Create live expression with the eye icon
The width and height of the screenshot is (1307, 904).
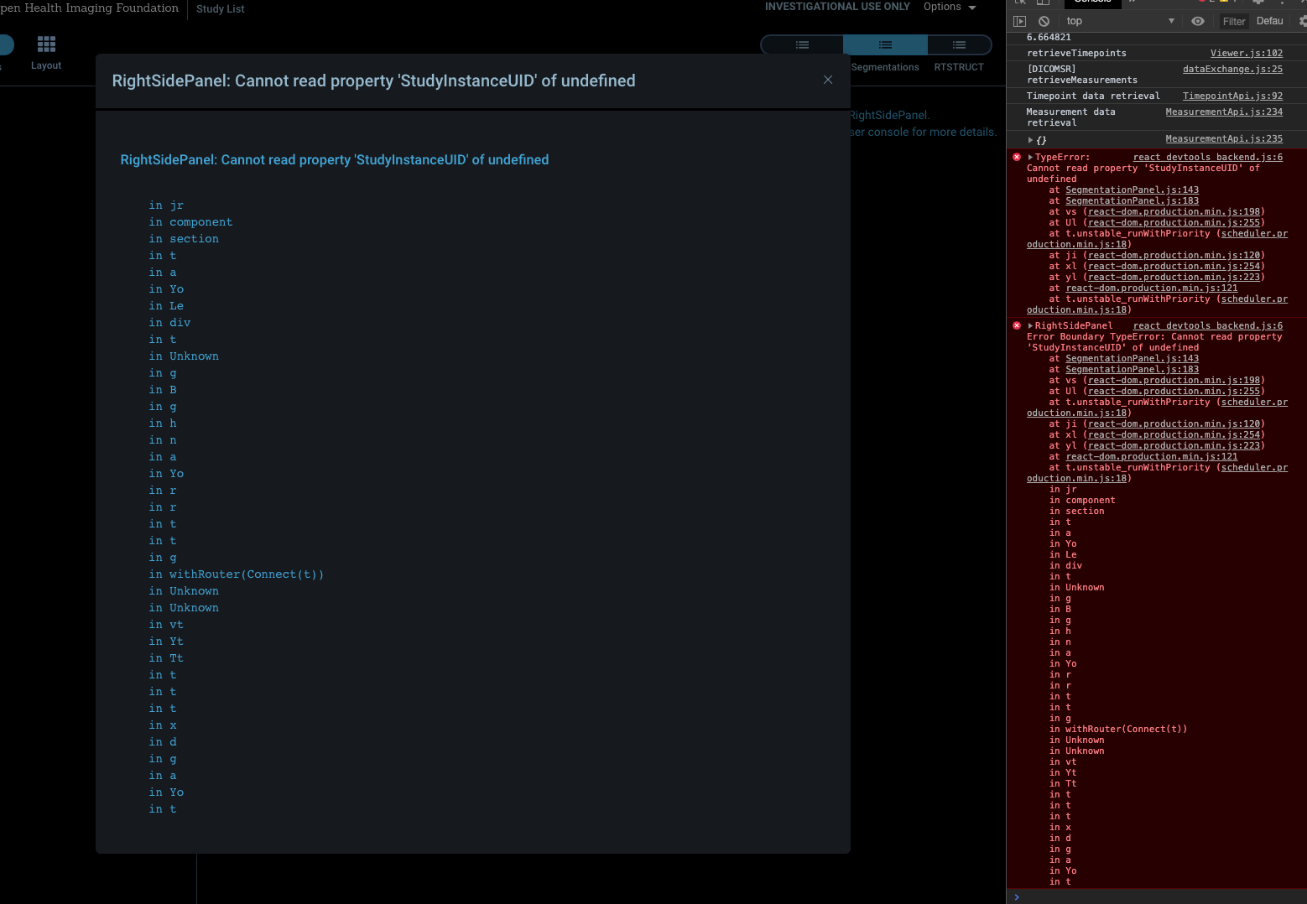pyautogui.click(x=1198, y=21)
